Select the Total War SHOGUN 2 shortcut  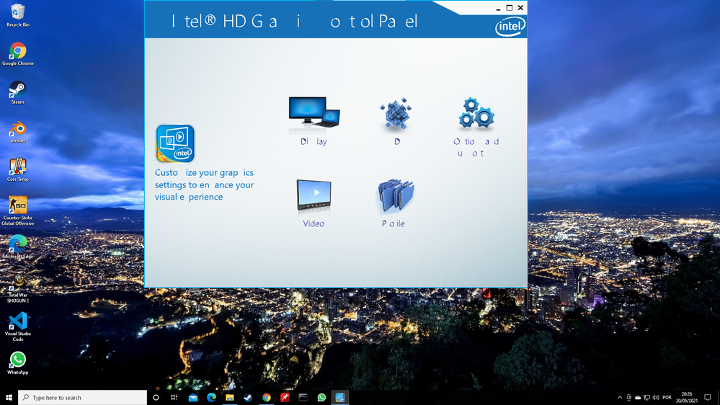pyautogui.click(x=18, y=289)
